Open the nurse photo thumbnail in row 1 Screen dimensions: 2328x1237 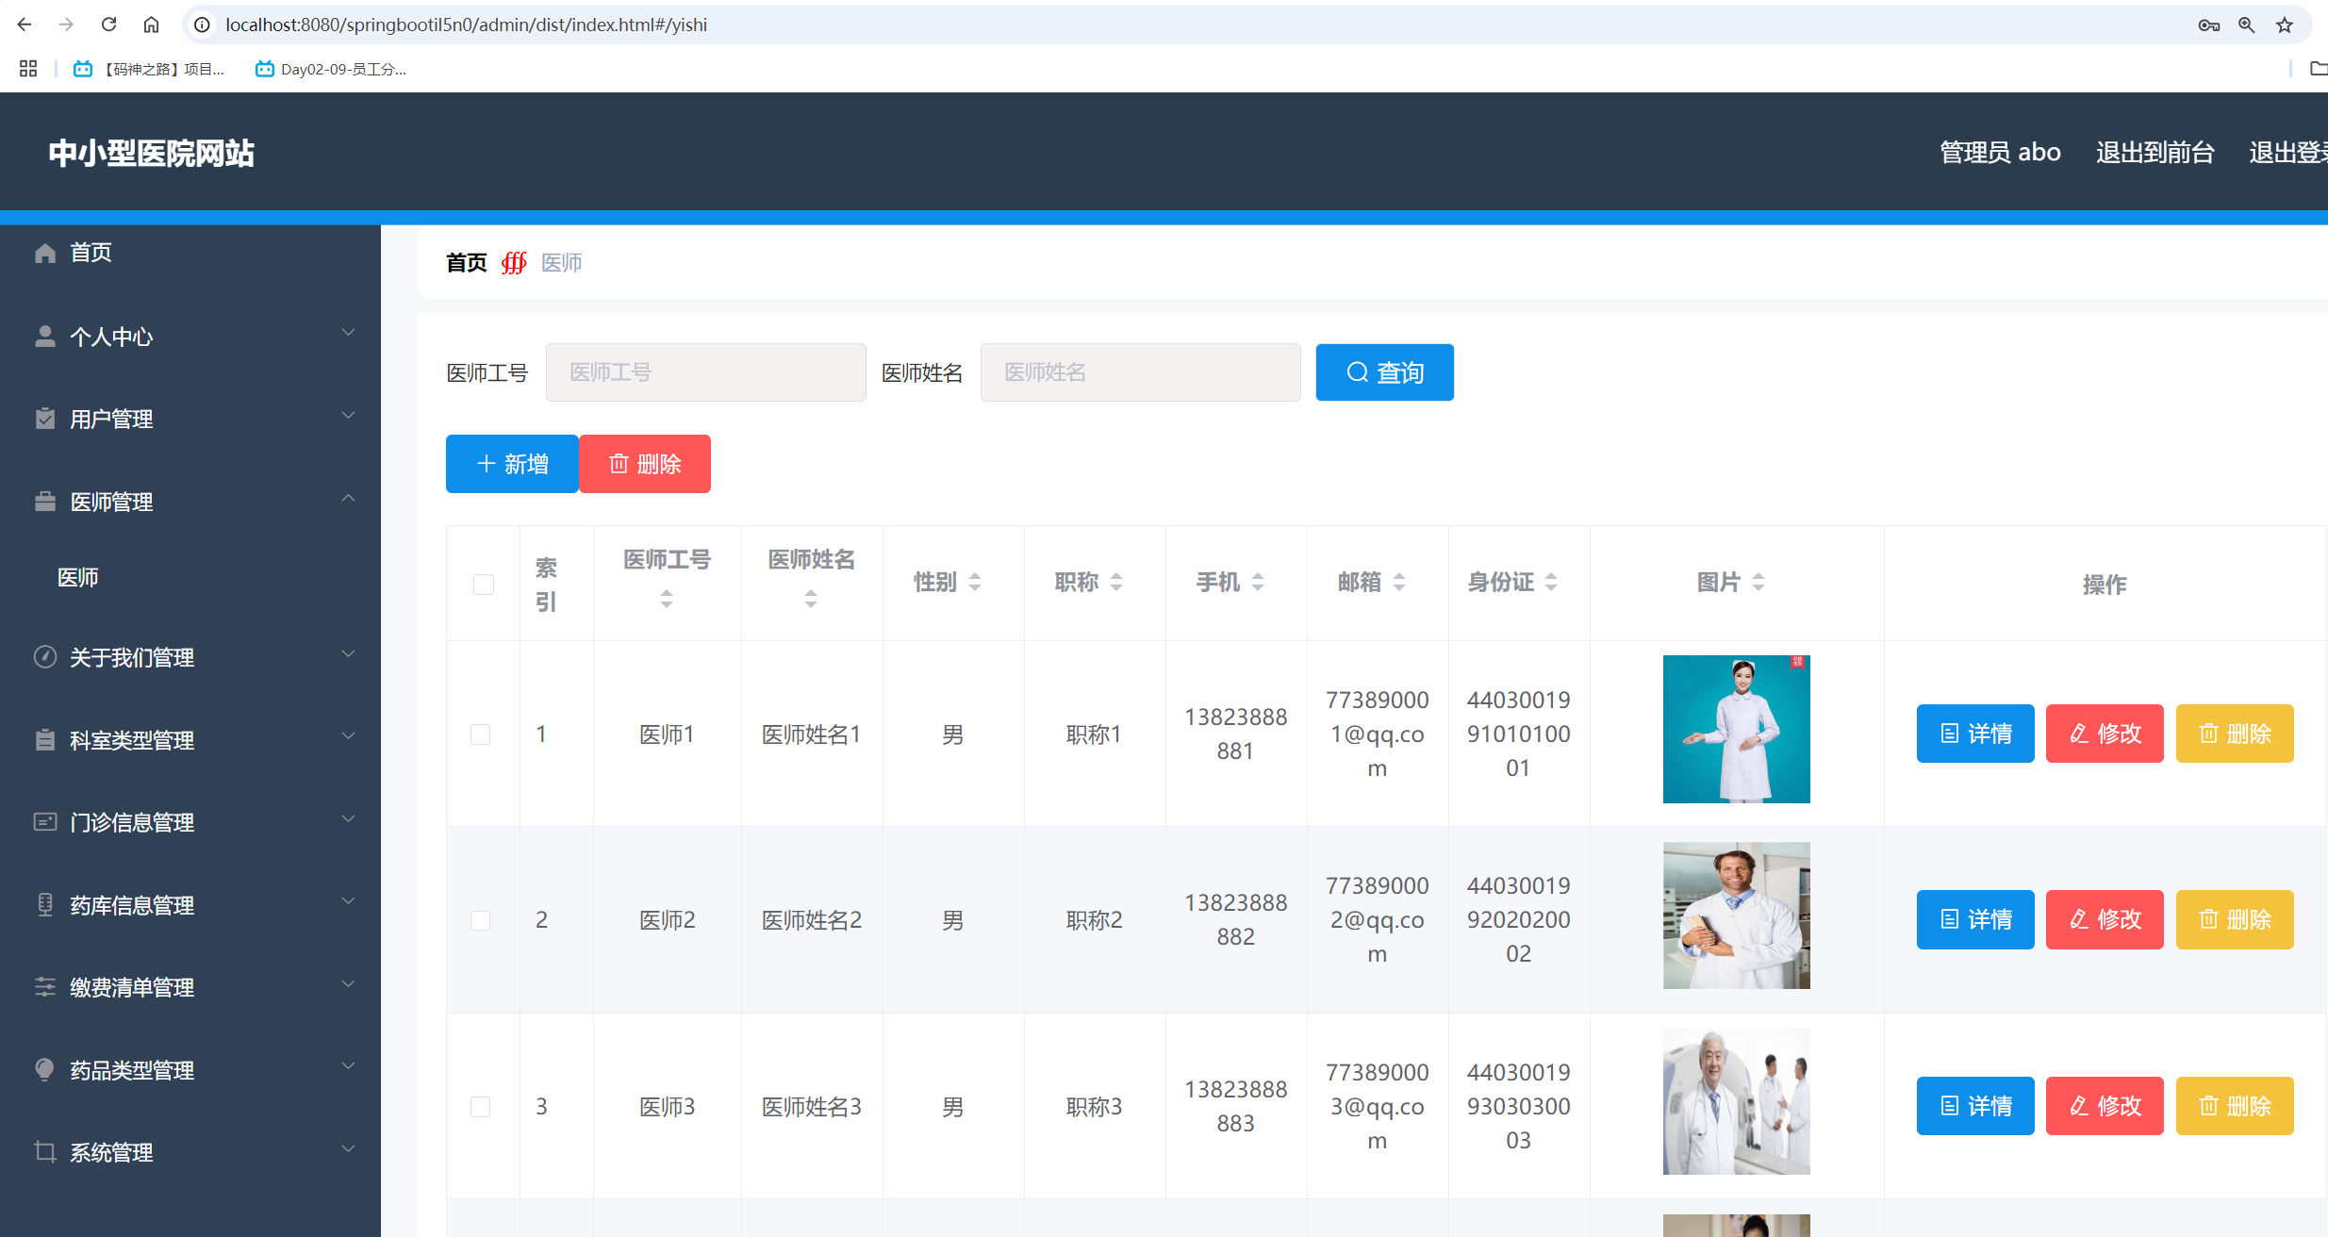pyautogui.click(x=1736, y=729)
